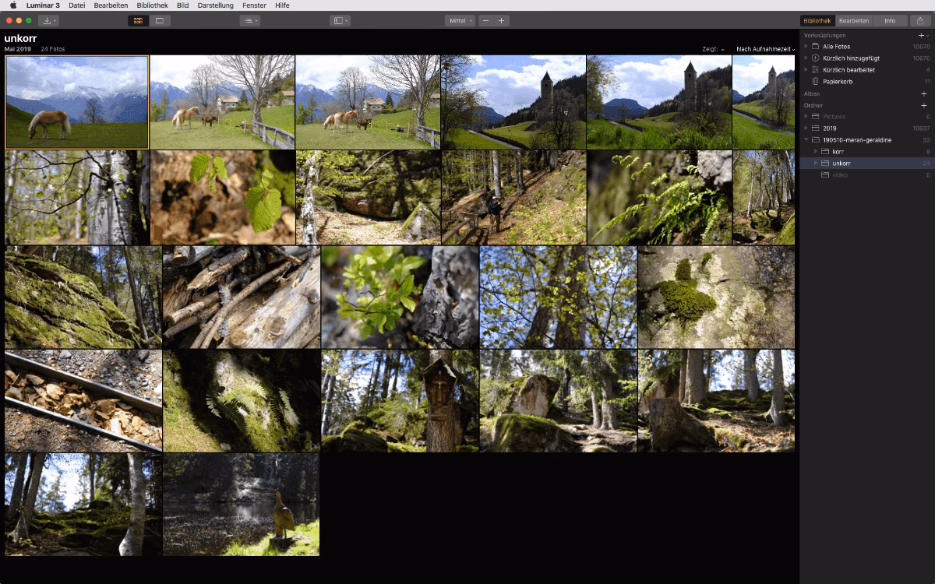Switch to the Bearbeiten tab

854,20
